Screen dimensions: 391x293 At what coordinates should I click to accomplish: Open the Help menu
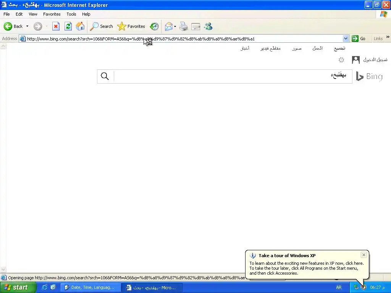pos(86,14)
